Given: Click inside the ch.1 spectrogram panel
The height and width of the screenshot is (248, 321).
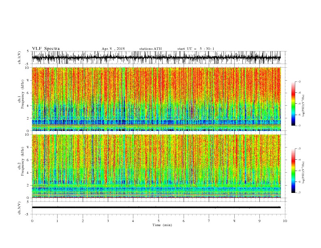Looking at the screenshot, I should [156, 99].
